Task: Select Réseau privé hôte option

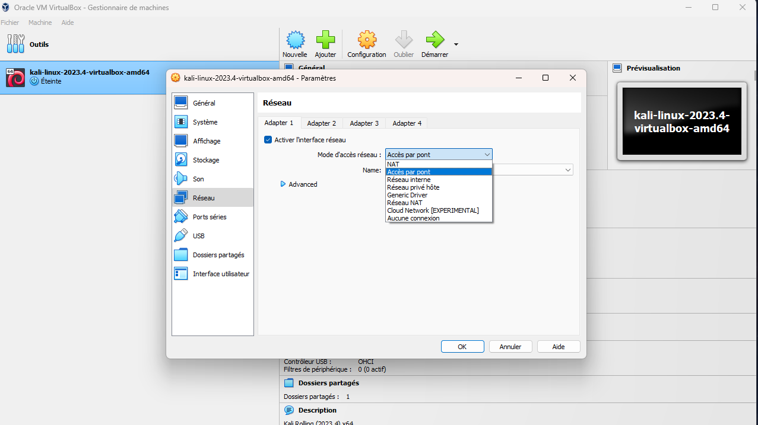Action: point(413,187)
